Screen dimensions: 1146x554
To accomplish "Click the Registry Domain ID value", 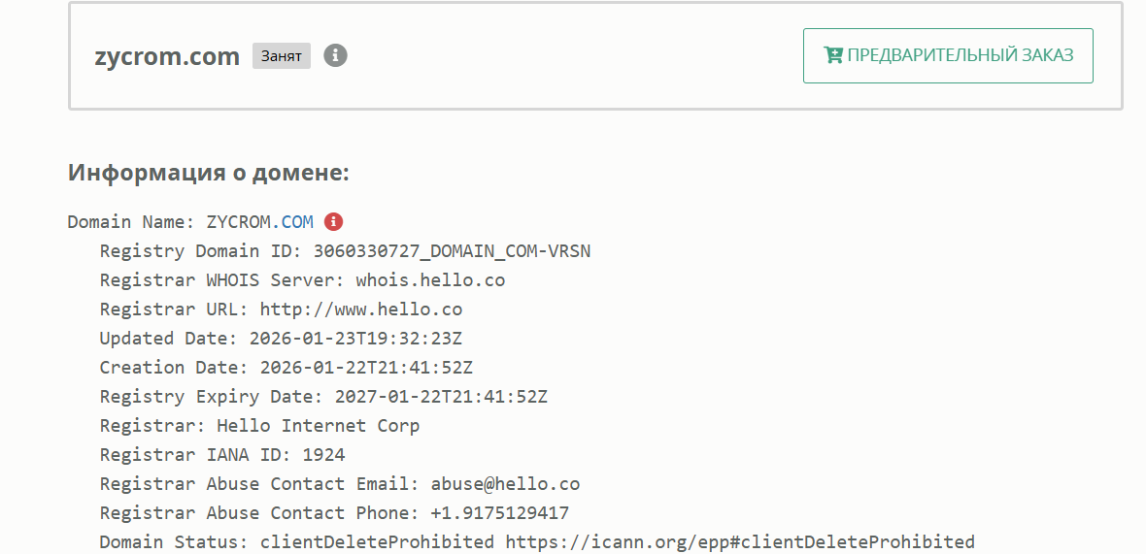I will [x=452, y=251].
